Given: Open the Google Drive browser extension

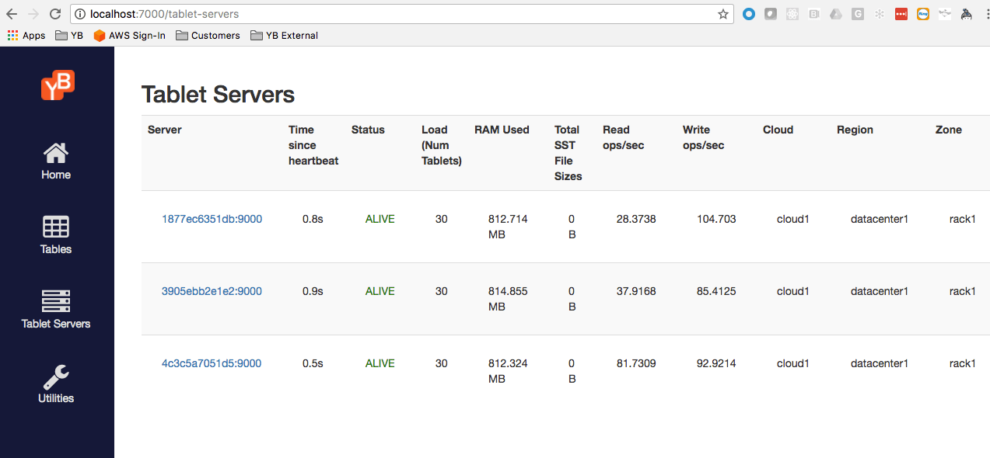Looking at the screenshot, I should tap(836, 14).
